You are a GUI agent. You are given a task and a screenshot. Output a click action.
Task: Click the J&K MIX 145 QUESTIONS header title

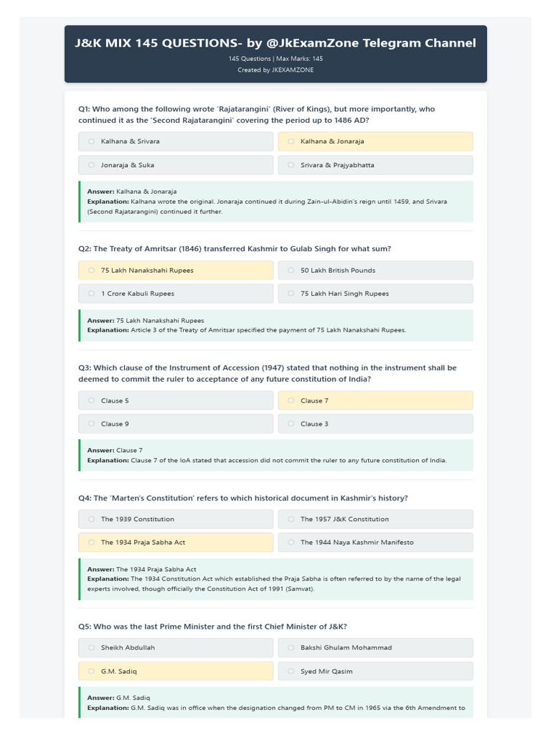point(275,43)
